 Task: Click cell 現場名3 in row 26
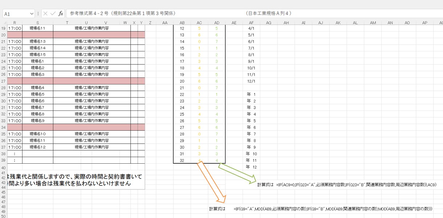(x=38, y=75)
